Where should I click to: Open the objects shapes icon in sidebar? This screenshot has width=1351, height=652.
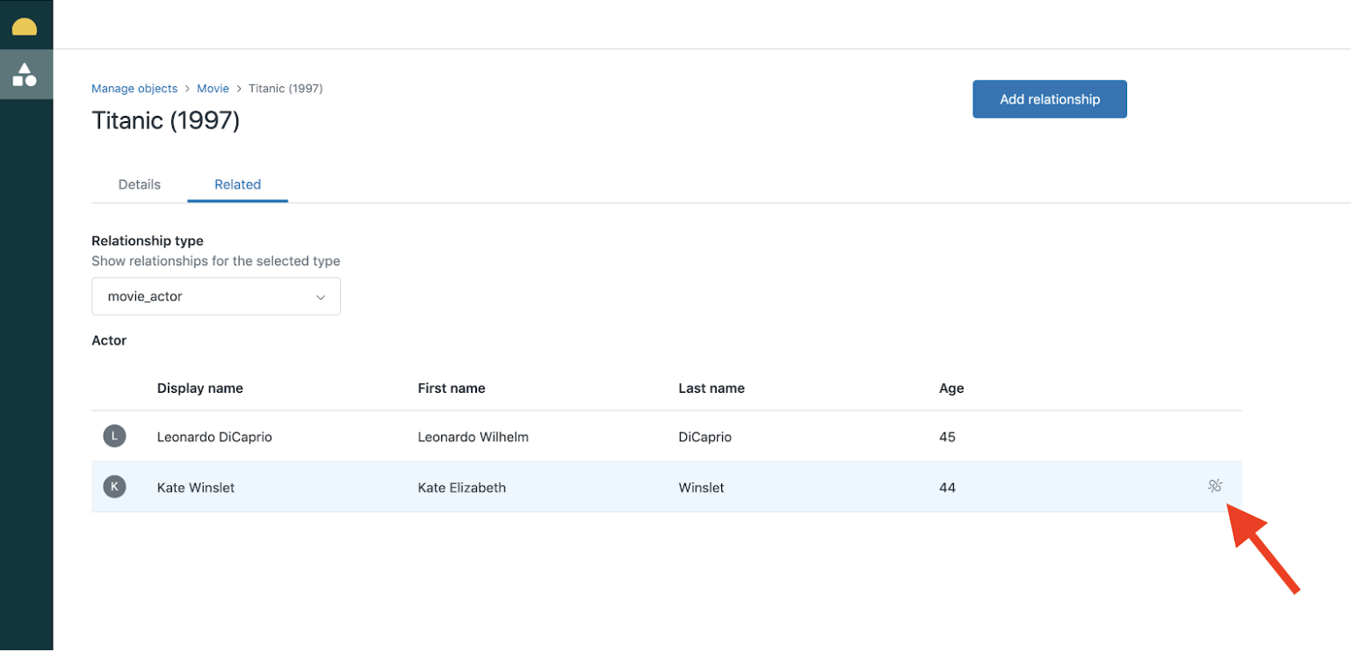pyautogui.click(x=25, y=75)
